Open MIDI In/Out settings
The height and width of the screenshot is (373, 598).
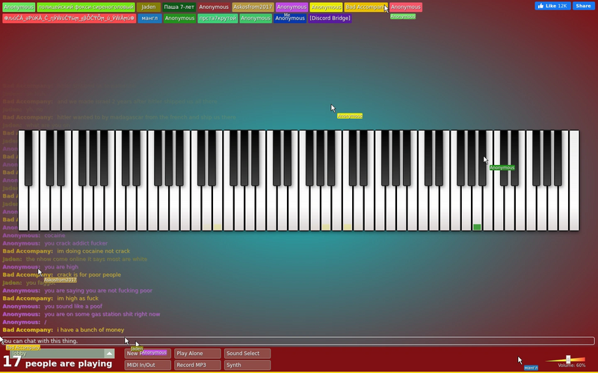point(147,365)
